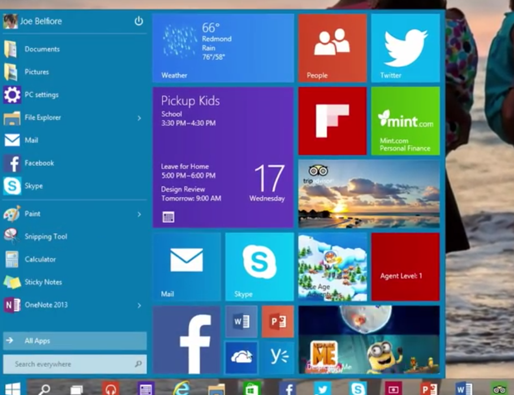The image size is (514, 395).
Task: Open the People tile
Action: coord(332,48)
